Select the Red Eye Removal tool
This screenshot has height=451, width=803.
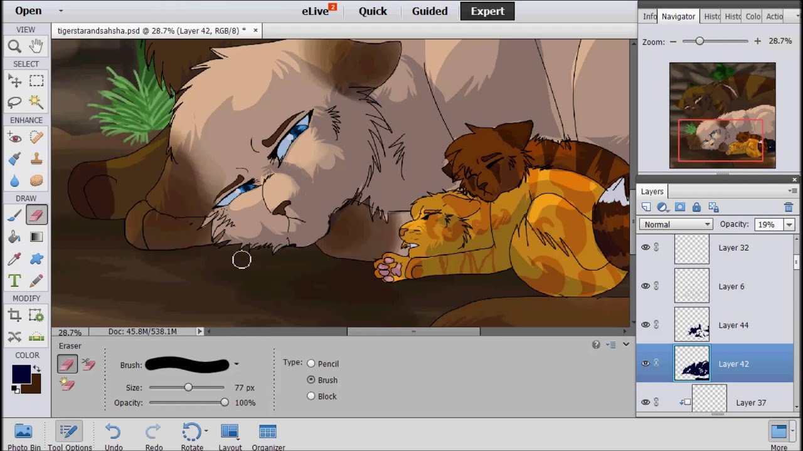pos(14,137)
